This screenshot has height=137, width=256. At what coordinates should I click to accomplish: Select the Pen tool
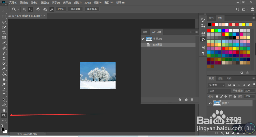point(4,90)
